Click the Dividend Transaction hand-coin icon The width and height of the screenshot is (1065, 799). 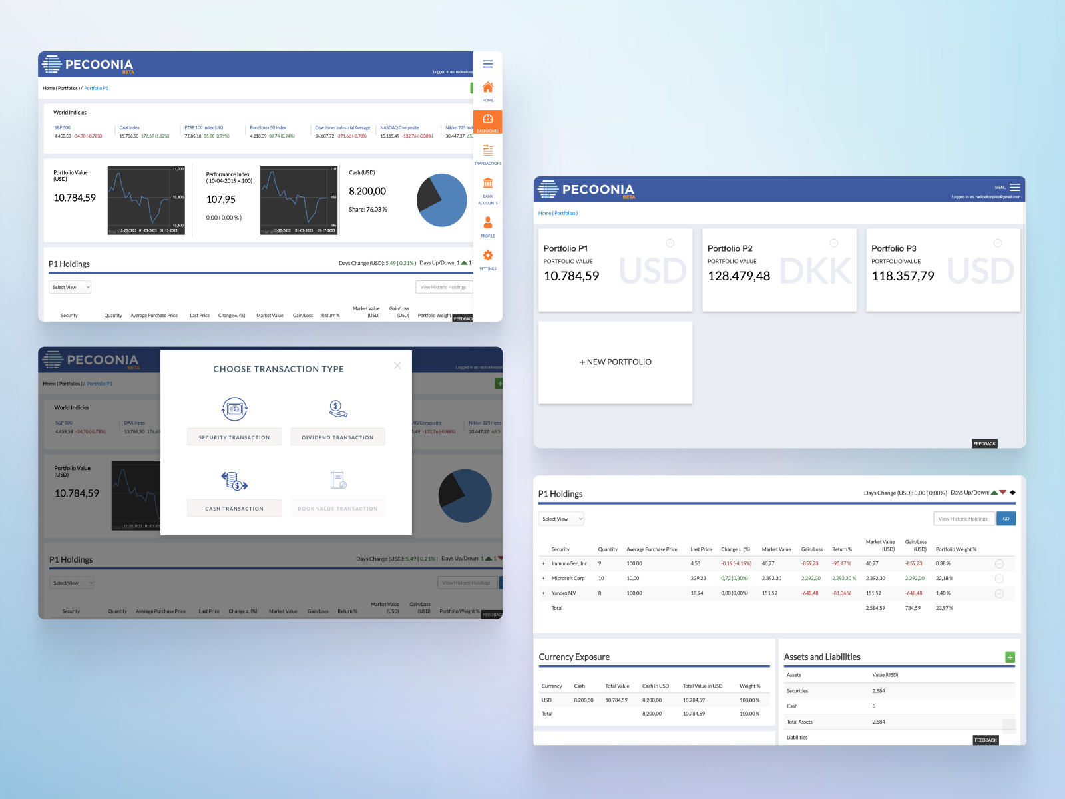(x=338, y=409)
